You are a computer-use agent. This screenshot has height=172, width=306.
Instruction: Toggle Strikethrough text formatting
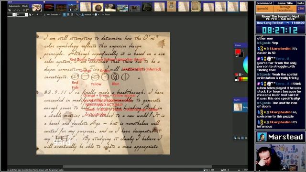[48, 15]
